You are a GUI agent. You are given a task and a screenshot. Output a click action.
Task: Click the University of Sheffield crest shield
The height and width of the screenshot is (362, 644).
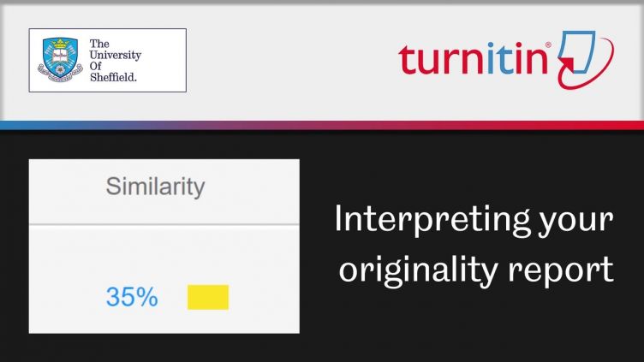(60, 60)
